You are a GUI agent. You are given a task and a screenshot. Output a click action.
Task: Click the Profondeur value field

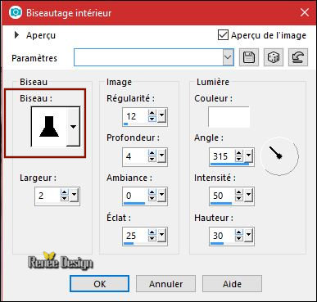point(135,156)
